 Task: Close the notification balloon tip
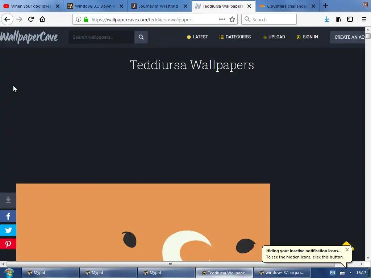pyautogui.click(x=347, y=250)
